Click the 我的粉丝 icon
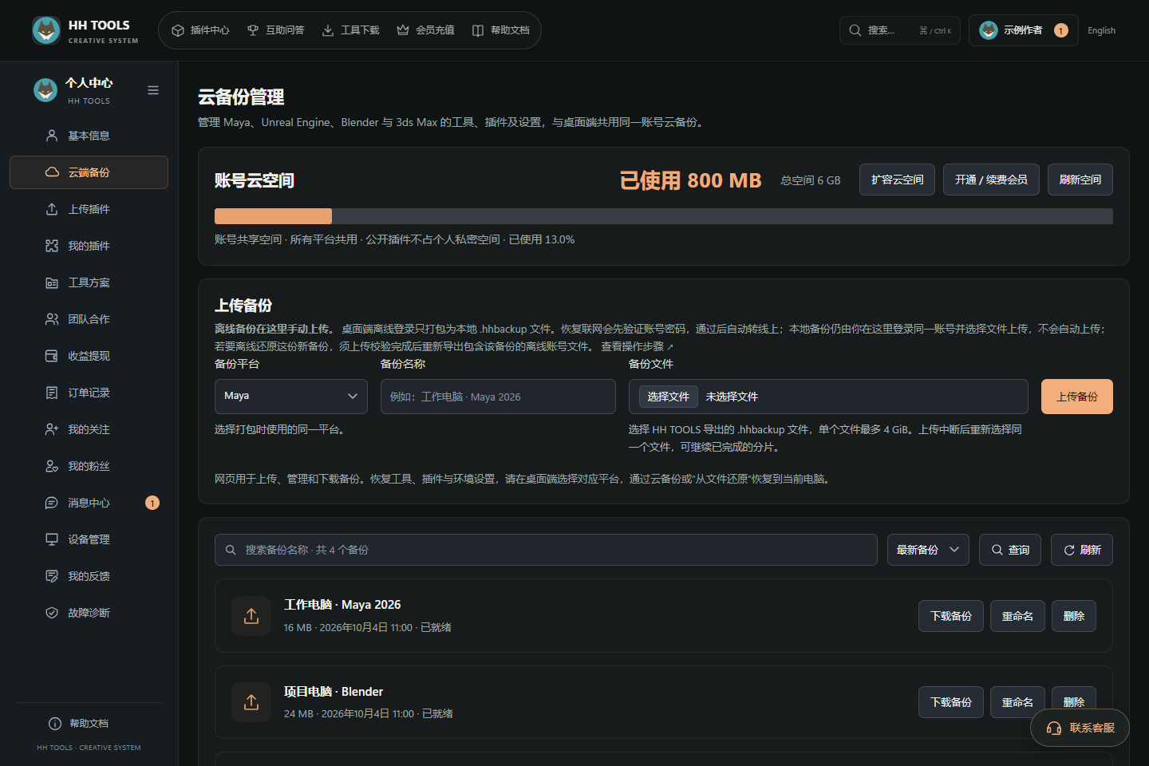 52,466
